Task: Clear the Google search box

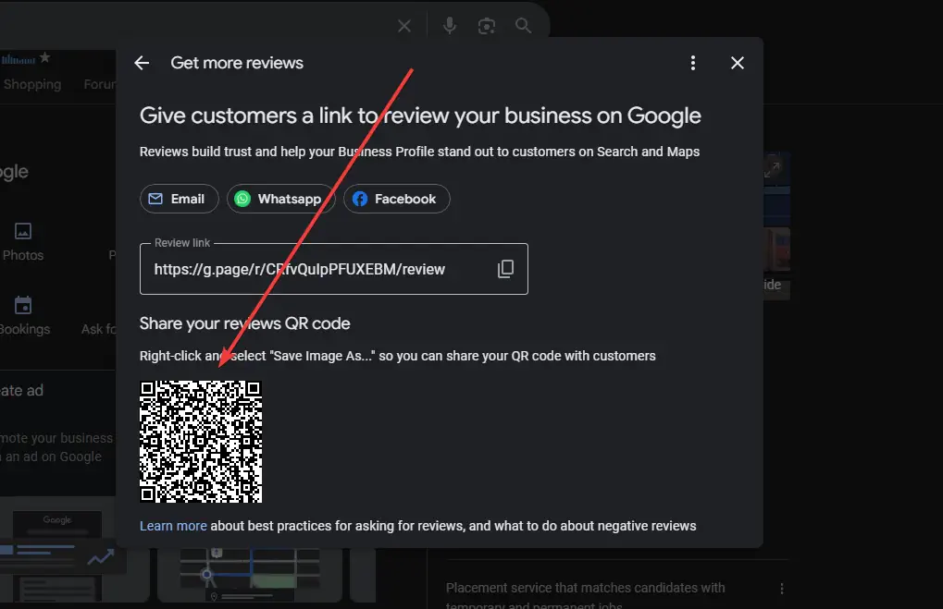Action: tap(404, 26)
